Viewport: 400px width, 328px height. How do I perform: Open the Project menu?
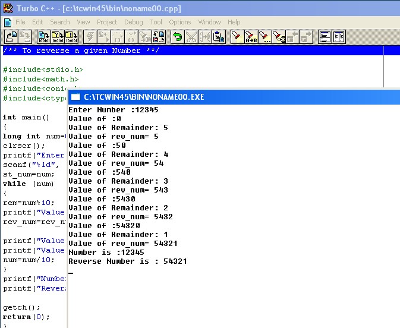point(107,22)
